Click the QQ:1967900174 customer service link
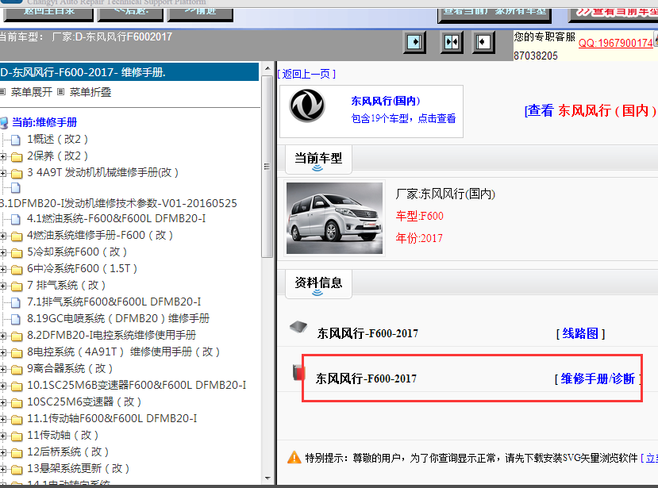Image resolution: width=658 pixels, height=488 pixels. [616, 43]
